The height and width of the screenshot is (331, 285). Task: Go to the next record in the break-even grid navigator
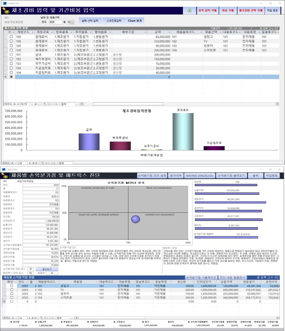pos(30,318)
